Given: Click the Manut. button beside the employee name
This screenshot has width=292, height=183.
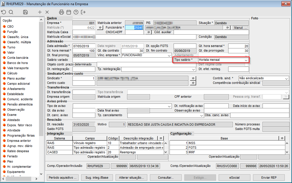Looking at the screenshot, I should click(x=241, y=28).
